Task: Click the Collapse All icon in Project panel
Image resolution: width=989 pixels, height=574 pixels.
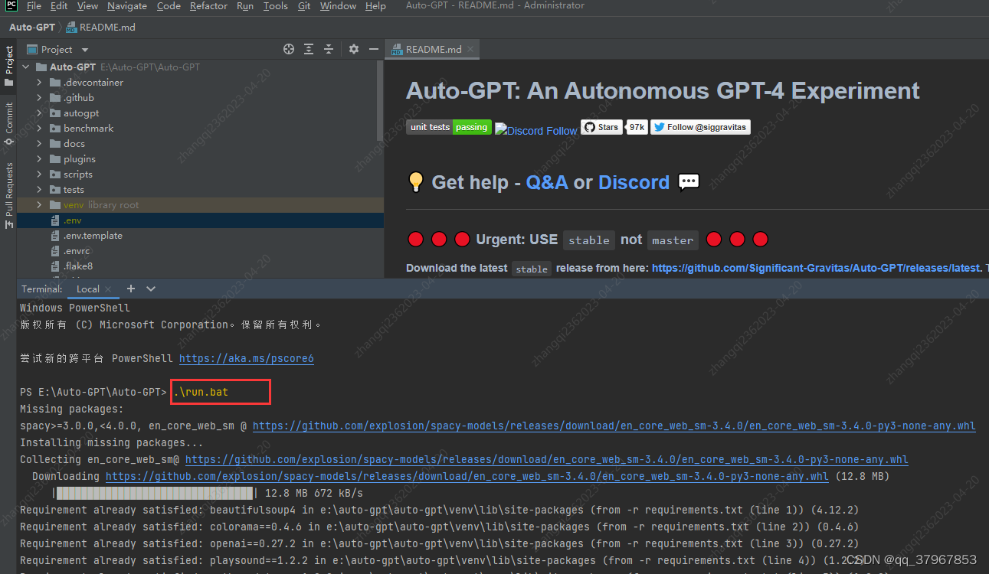Action: point(329,49)
